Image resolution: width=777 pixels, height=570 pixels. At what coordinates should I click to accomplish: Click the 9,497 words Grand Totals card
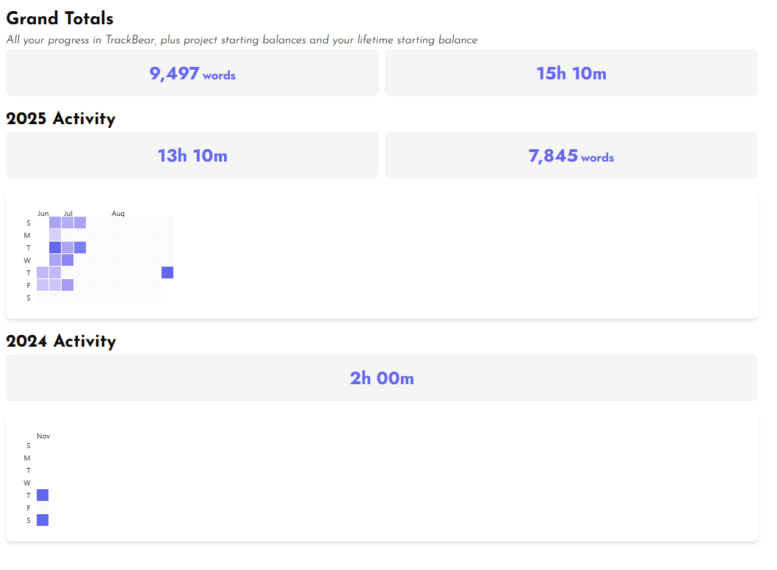(192, 73)
